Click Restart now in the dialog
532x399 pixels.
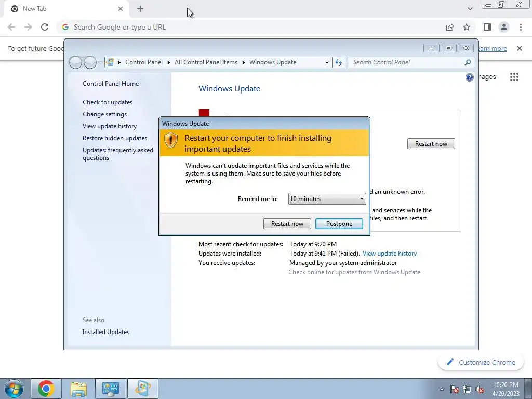pos(287,223)
